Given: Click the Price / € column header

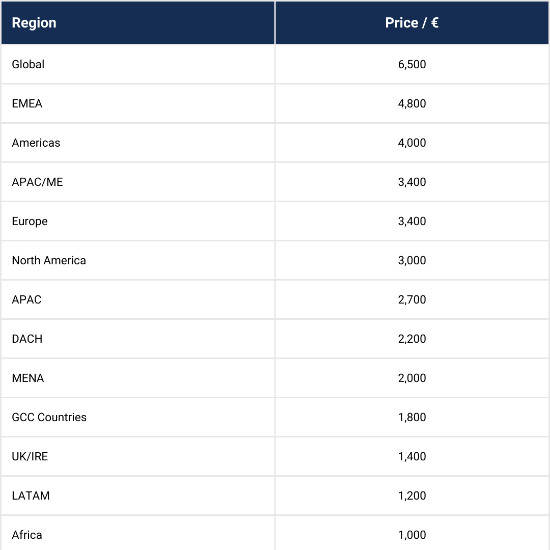Looking at the screenshot, I should tap(411, 23).
